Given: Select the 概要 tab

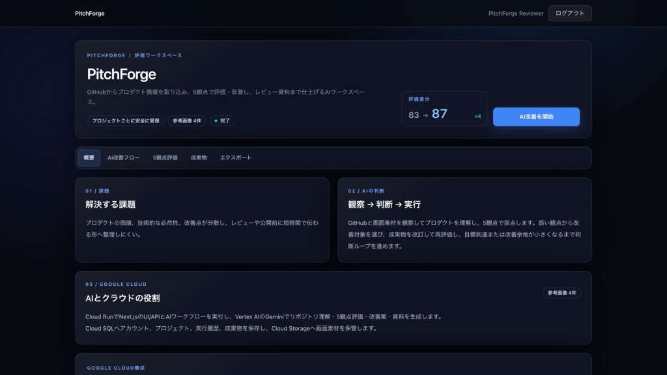Looking at the screenshot, I should [x=89, y=158].
